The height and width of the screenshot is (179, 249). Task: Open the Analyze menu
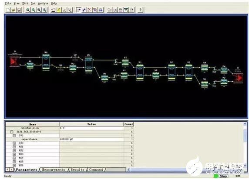click(x=43, y=3)
